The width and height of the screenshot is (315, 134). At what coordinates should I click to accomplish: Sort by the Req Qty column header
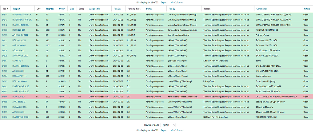click(50, 9)
